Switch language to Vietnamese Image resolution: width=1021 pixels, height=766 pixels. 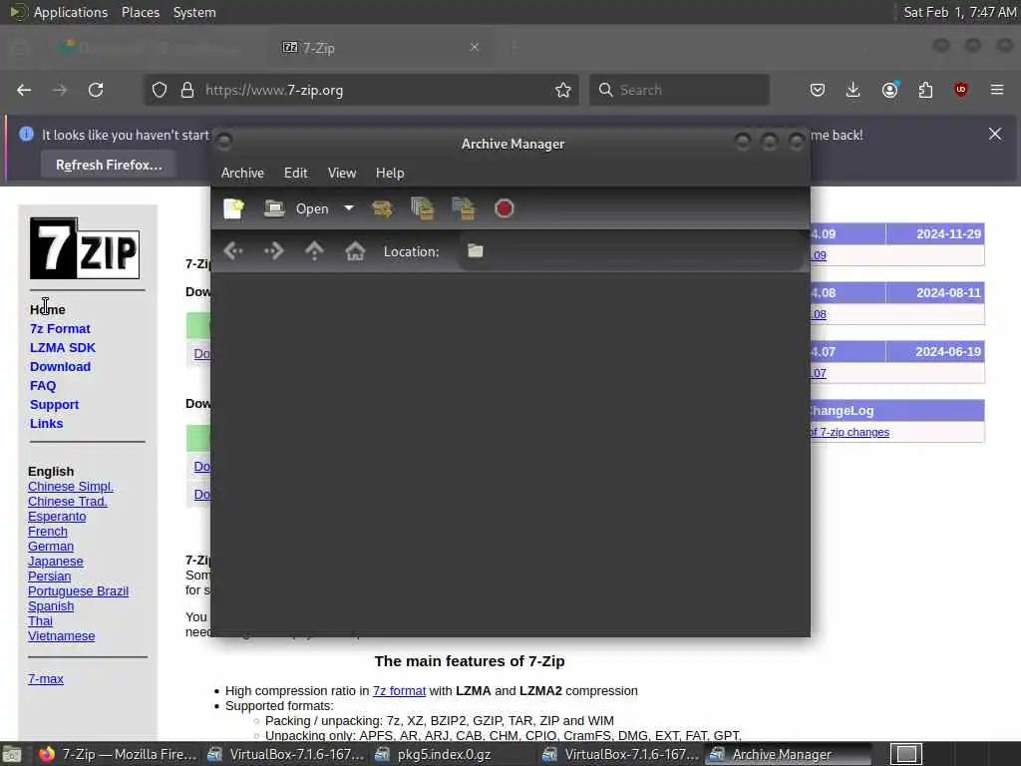point(61,636)
